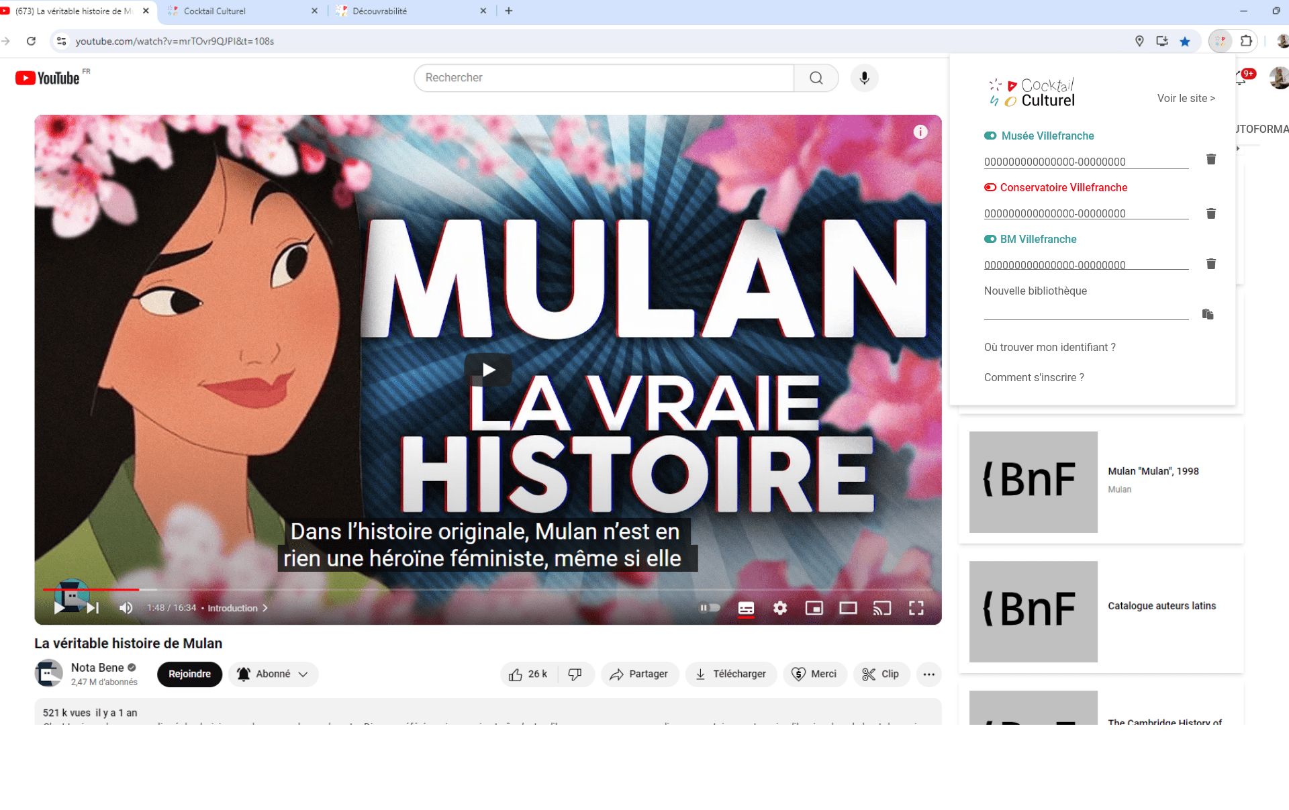The image size is (1289, 810).
Task: Delete the Musée Villefranche library entry
Action: tap(1211, 159)
